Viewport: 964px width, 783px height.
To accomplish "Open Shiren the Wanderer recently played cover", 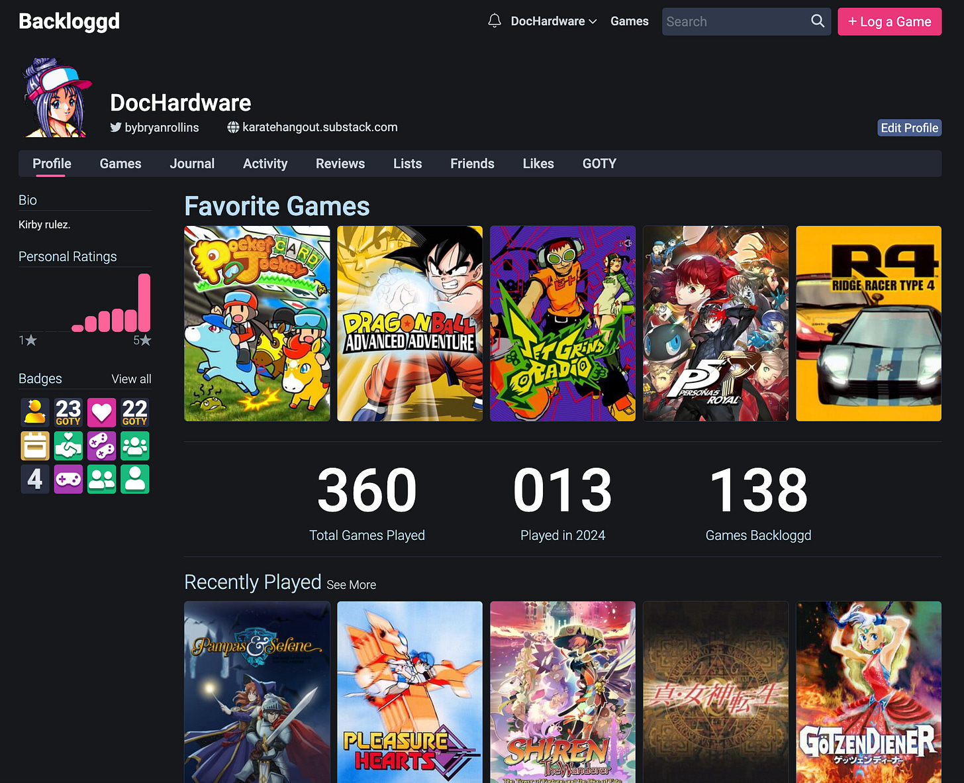I will coord(563,692).
